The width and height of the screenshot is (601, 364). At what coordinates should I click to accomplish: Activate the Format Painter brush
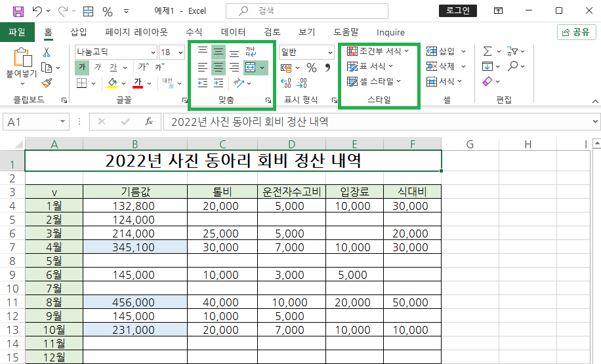coord(47,83)
